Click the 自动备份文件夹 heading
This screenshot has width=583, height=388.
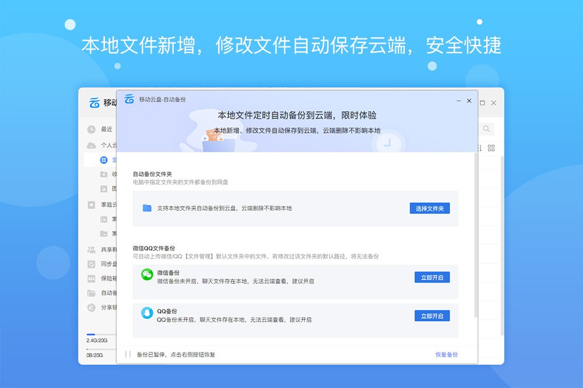152,174
